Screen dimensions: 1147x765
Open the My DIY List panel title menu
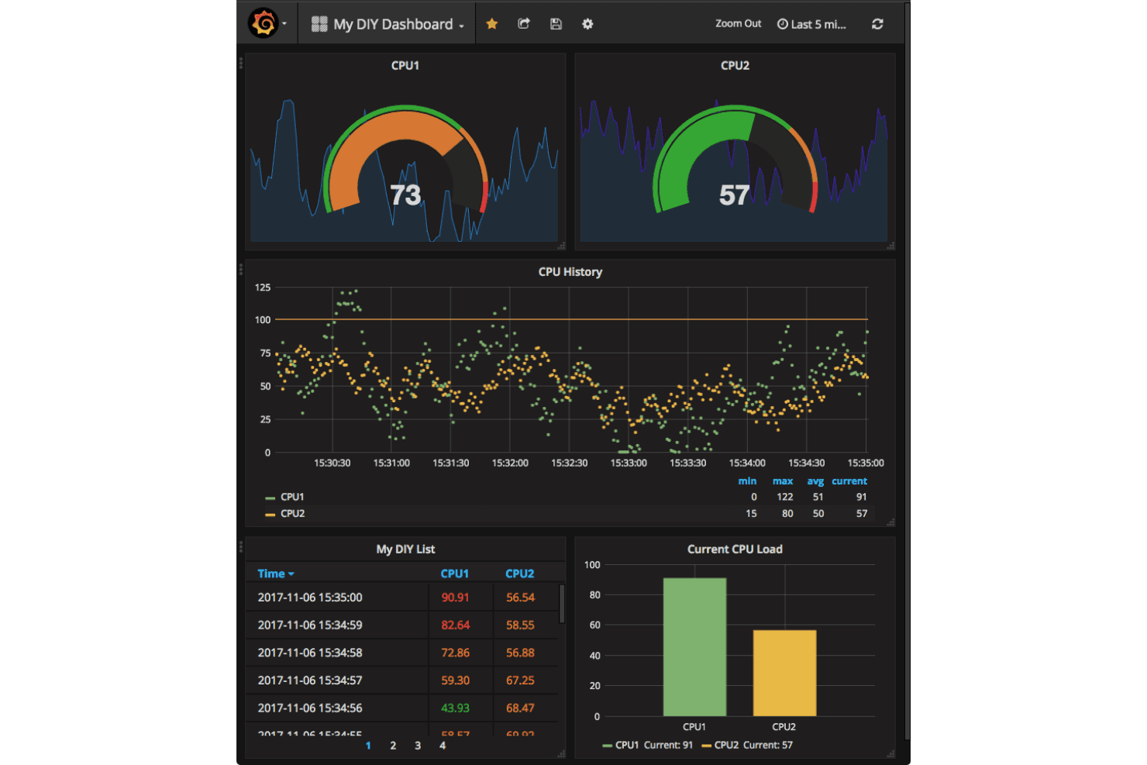(x=405, y=549)
